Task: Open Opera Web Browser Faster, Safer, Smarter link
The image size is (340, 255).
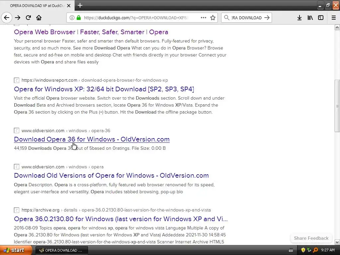Action: 91,32
